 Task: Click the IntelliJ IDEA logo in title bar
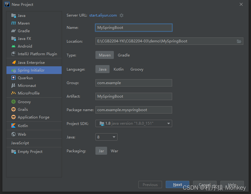tap(7, 4)
